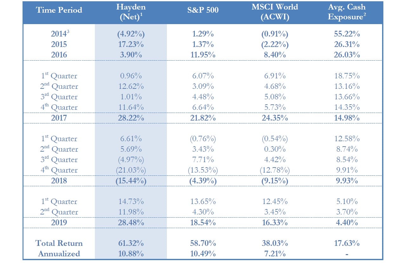Select the 2018 annual row label
Viewport: 404px width, 263px height.
59,181
